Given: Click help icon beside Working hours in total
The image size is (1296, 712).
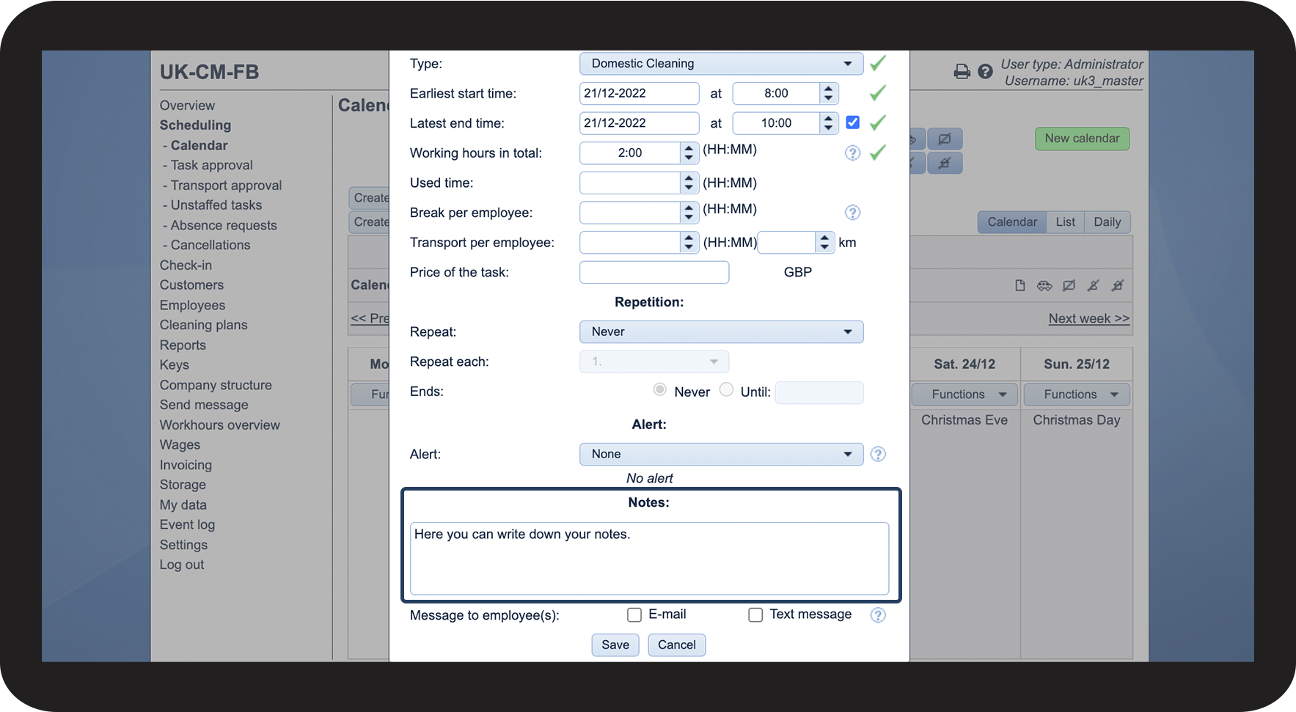Looking at the screenshot, I should (x=852, y=153).
